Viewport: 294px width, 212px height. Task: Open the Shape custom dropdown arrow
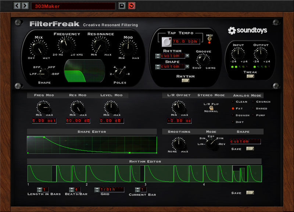[187, 67]
